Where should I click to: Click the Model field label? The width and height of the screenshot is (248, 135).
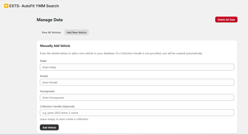[x=44, y=76]
